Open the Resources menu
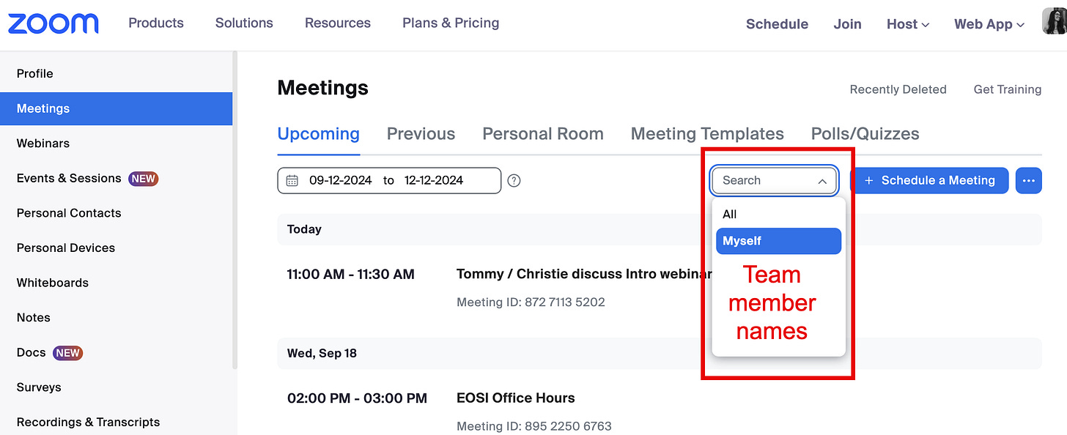 tap(338, 23)
